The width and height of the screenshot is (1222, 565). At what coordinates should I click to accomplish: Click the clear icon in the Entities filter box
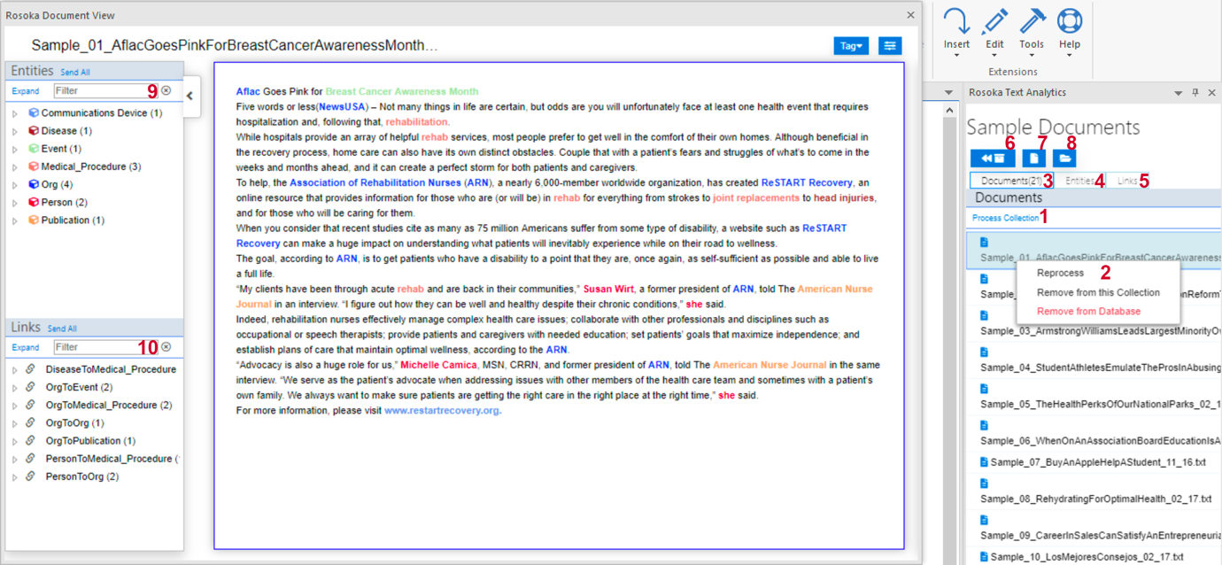coord(166,90)
